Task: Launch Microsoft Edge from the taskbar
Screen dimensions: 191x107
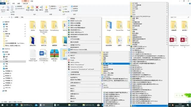Action: click(17, 105)
